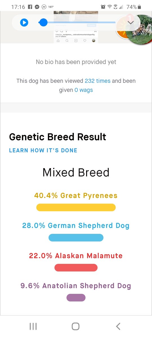Tap the Instagram heart icon in screenshot
152x338 pixels.
[85, 41]
